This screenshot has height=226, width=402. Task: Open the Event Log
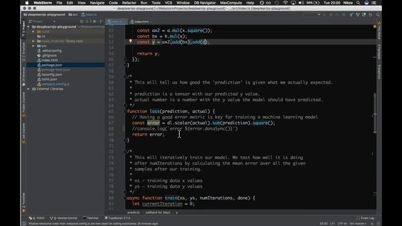[366, 218]
